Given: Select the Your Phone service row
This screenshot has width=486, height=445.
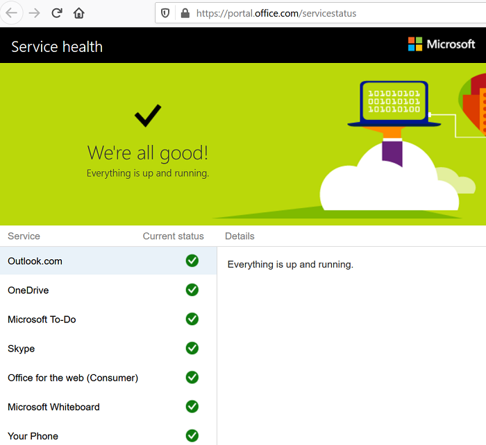Looking at the screenshot, I should pyautogui.click(x=108, y=436).
